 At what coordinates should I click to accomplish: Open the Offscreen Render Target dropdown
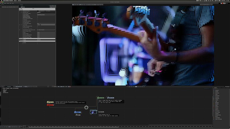click(x=46, y=37)
